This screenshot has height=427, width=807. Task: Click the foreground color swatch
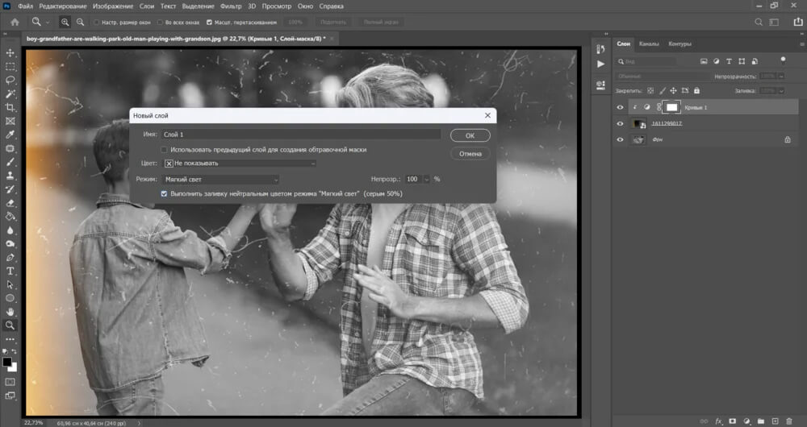tap(7, 363)
